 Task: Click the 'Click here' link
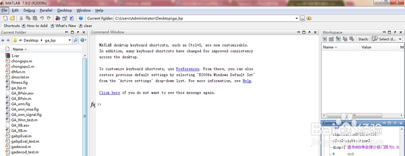click(109, 92)
